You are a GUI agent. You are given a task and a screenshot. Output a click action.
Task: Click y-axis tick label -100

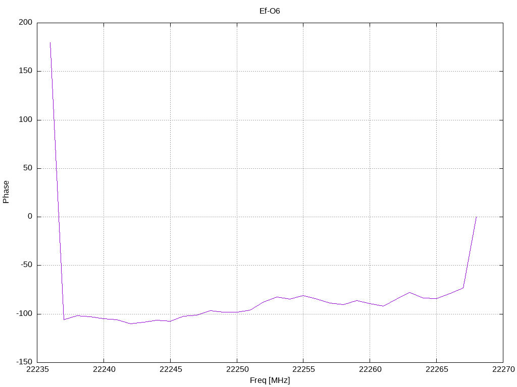click(x=24, y=313)
